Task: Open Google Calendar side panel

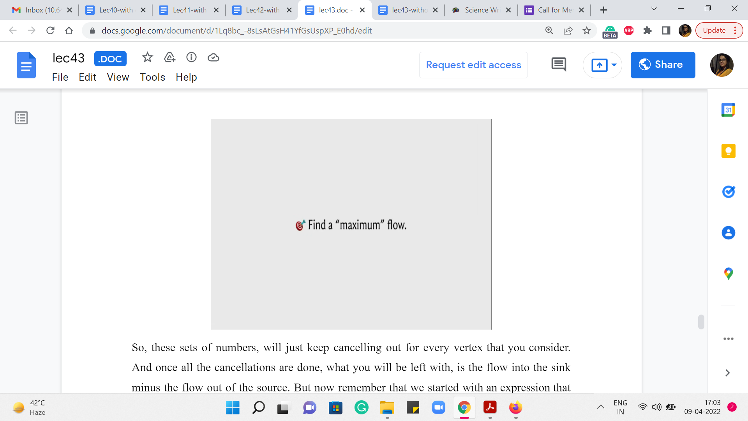Action: tap(728, 110)
